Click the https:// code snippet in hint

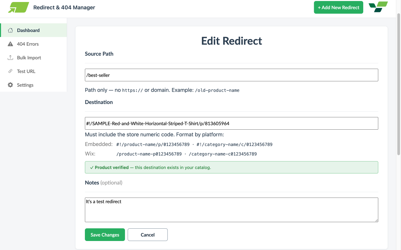click(132, 90)
